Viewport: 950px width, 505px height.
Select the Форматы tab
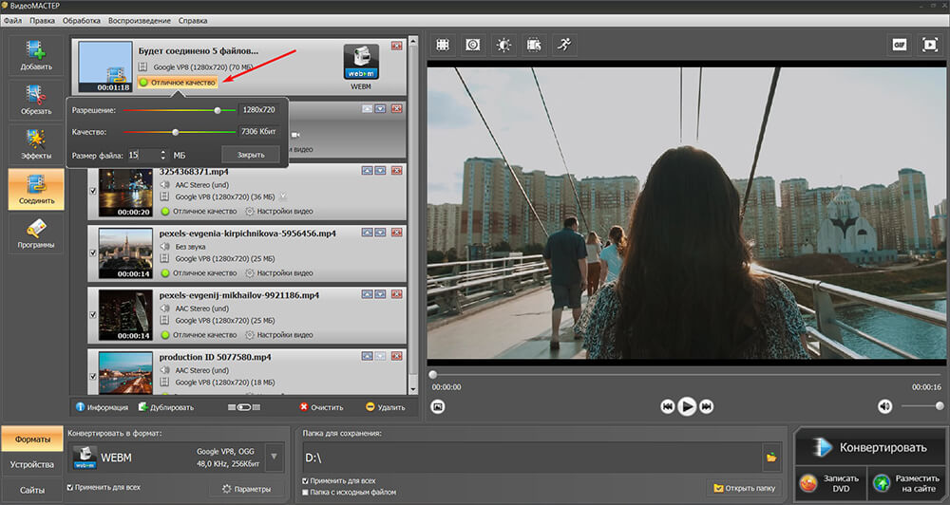31,439
